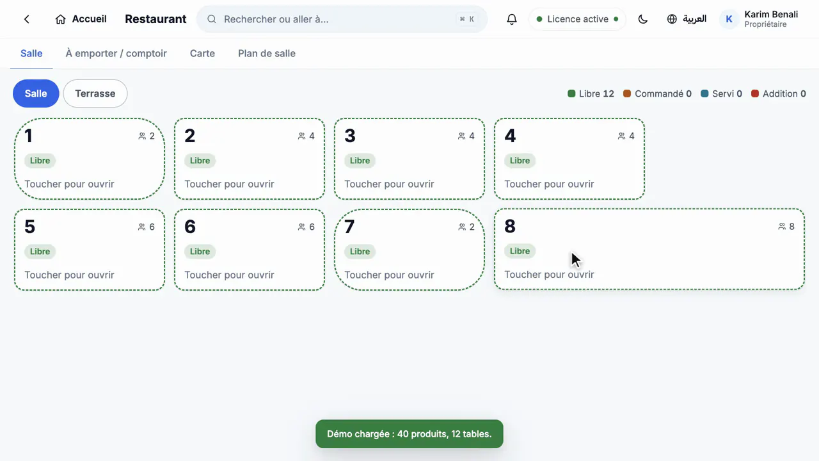819x461 pixels.
Task: Click the red Addition legend swatch
Action: (755, 93)
